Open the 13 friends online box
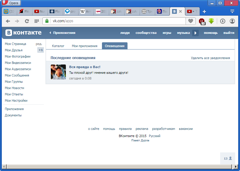This screenshot has height=171, width=240. coord(228,158)
